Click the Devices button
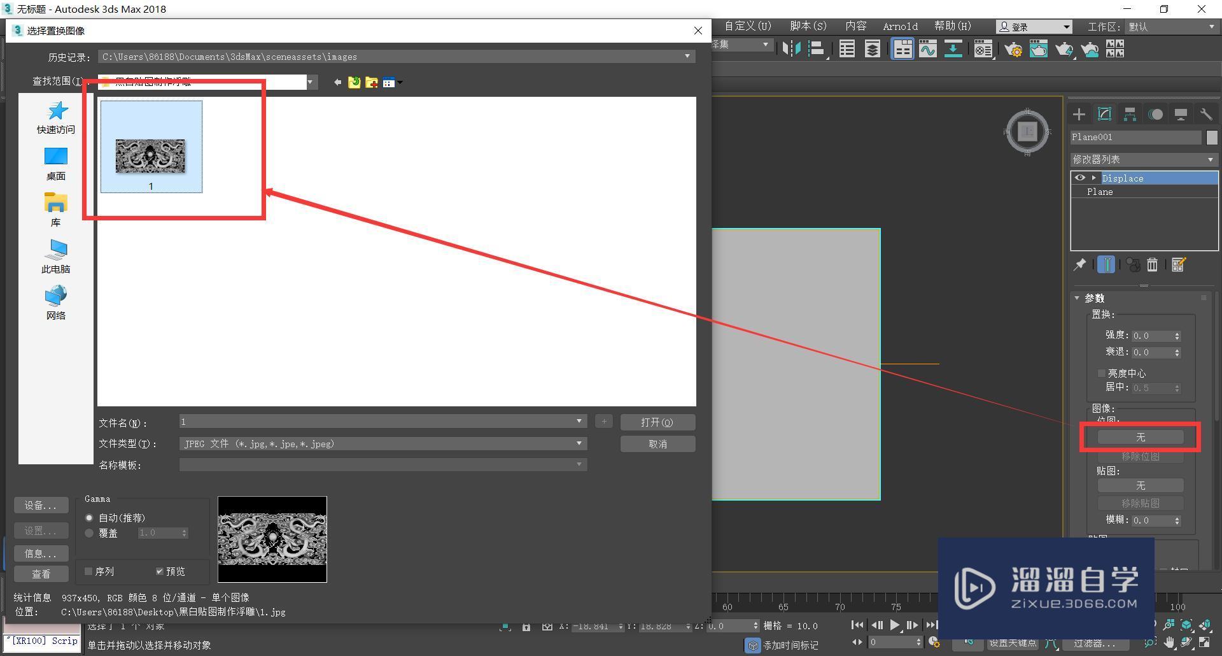Screen dimensions: 1222x656 pyautogui.click(x=41, y=505)
